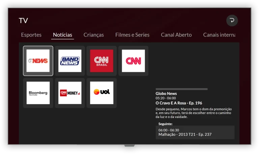Open the Canais internacionais tab

tap(219, 35)
